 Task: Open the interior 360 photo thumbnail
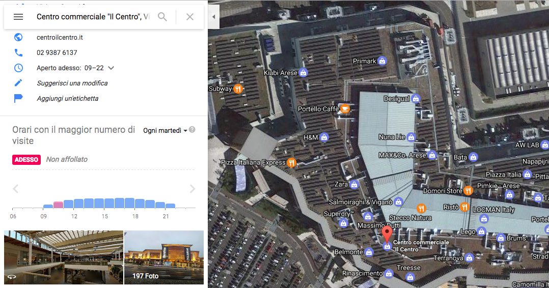(63, 257)
